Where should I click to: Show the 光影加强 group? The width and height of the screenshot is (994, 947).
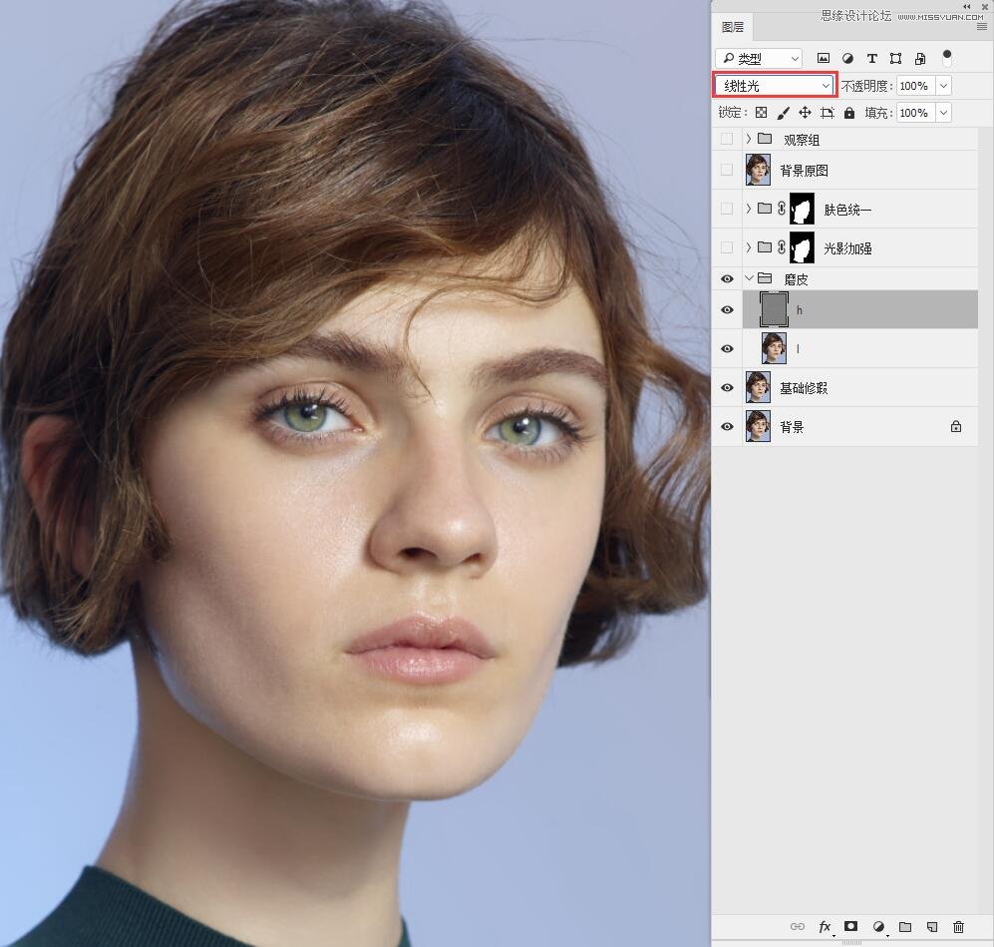tap(727, 247)
